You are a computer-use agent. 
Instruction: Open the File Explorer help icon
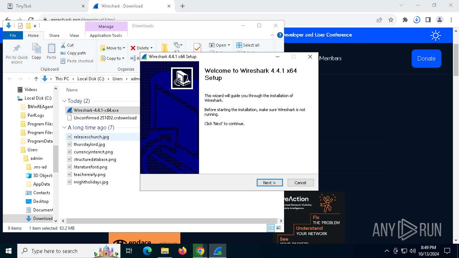pyautogui.click(x=280, y=35)
